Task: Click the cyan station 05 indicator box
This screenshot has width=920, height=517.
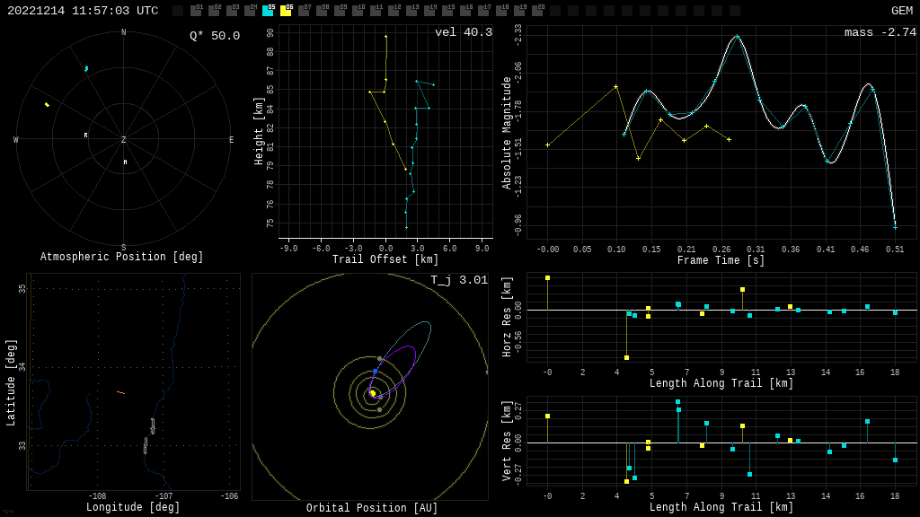Action: tap(268, 11)
